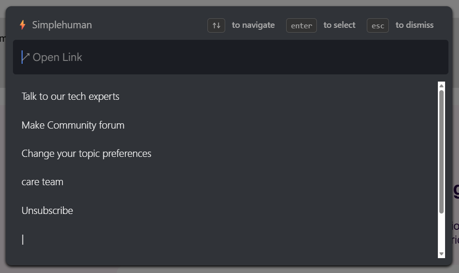
Task: Select the blank "|" entry below Unsubscribe
Action: tap(23, 239)
